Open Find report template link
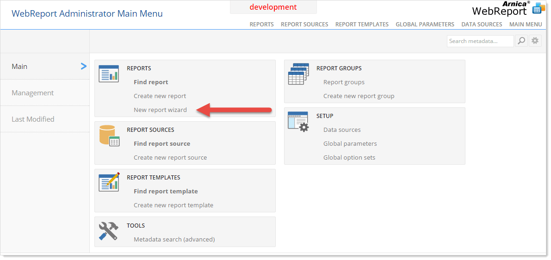Viewport: 551px width, 260px height. pos(166,192)
